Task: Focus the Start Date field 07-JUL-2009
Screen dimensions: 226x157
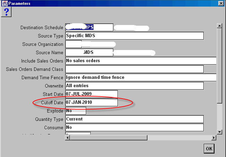Action: pos(91,94)
